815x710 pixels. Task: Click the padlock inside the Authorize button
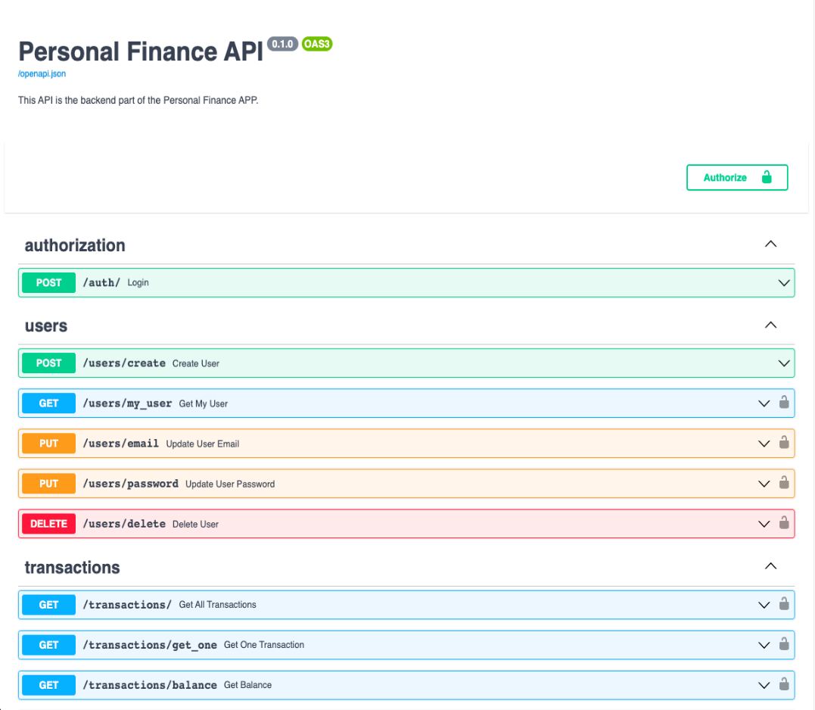pos(767,177)
